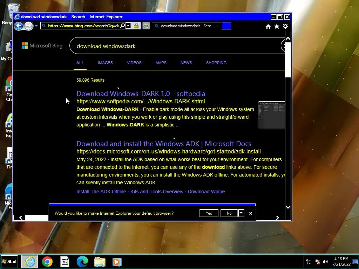Image resolution: width=359 pixels, height=269 pixels.
Task: Click the vertical scrollbar up arrow
Action: (288, 39)
